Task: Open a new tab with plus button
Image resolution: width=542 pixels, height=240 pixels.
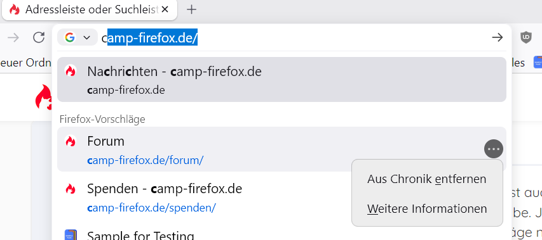Action: click(x=191, y=9)
